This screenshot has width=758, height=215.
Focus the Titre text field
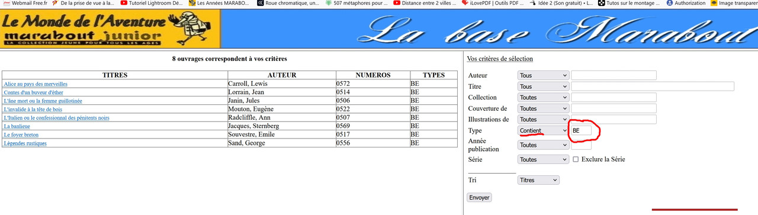pyautogui.click(x=653, y=86)
